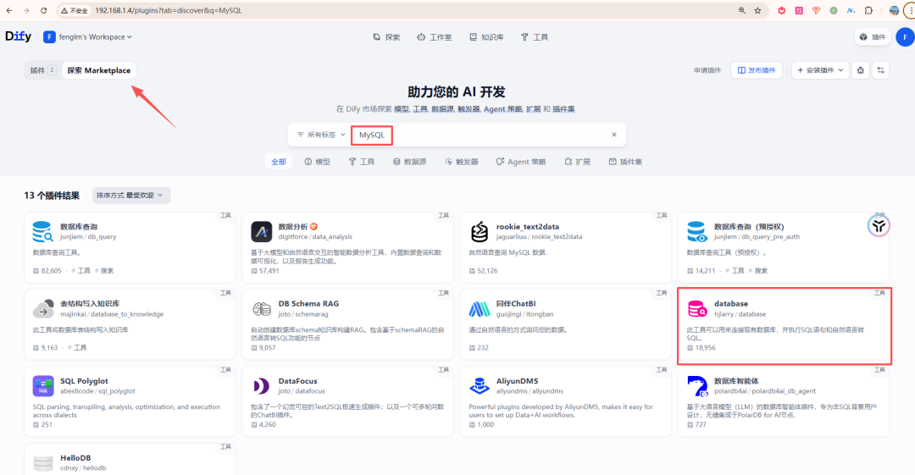Clear the MySQL search with X

[x=614, y=135]
